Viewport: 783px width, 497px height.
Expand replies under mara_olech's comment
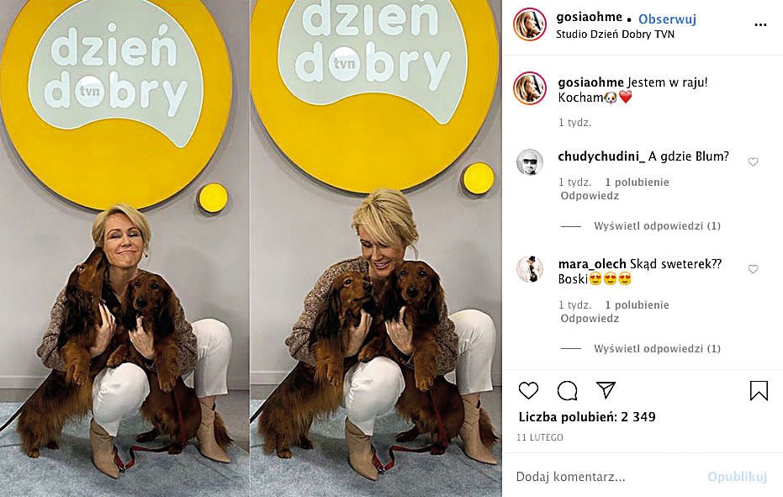tap(657, 349)
